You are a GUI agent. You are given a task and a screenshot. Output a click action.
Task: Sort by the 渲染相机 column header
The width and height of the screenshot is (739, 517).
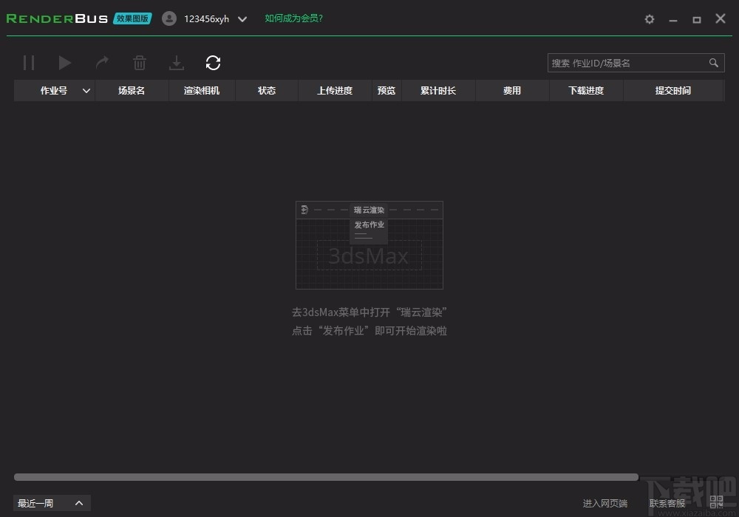pyautogui.click(x=202, y=90)
